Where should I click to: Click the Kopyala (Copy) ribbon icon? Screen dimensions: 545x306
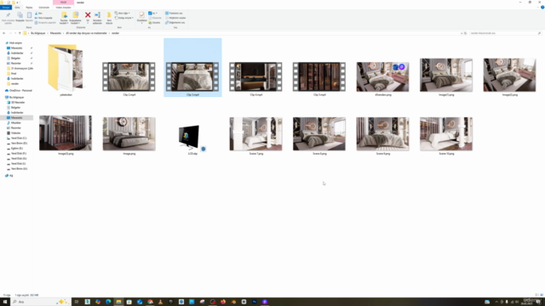click(20, 17)
